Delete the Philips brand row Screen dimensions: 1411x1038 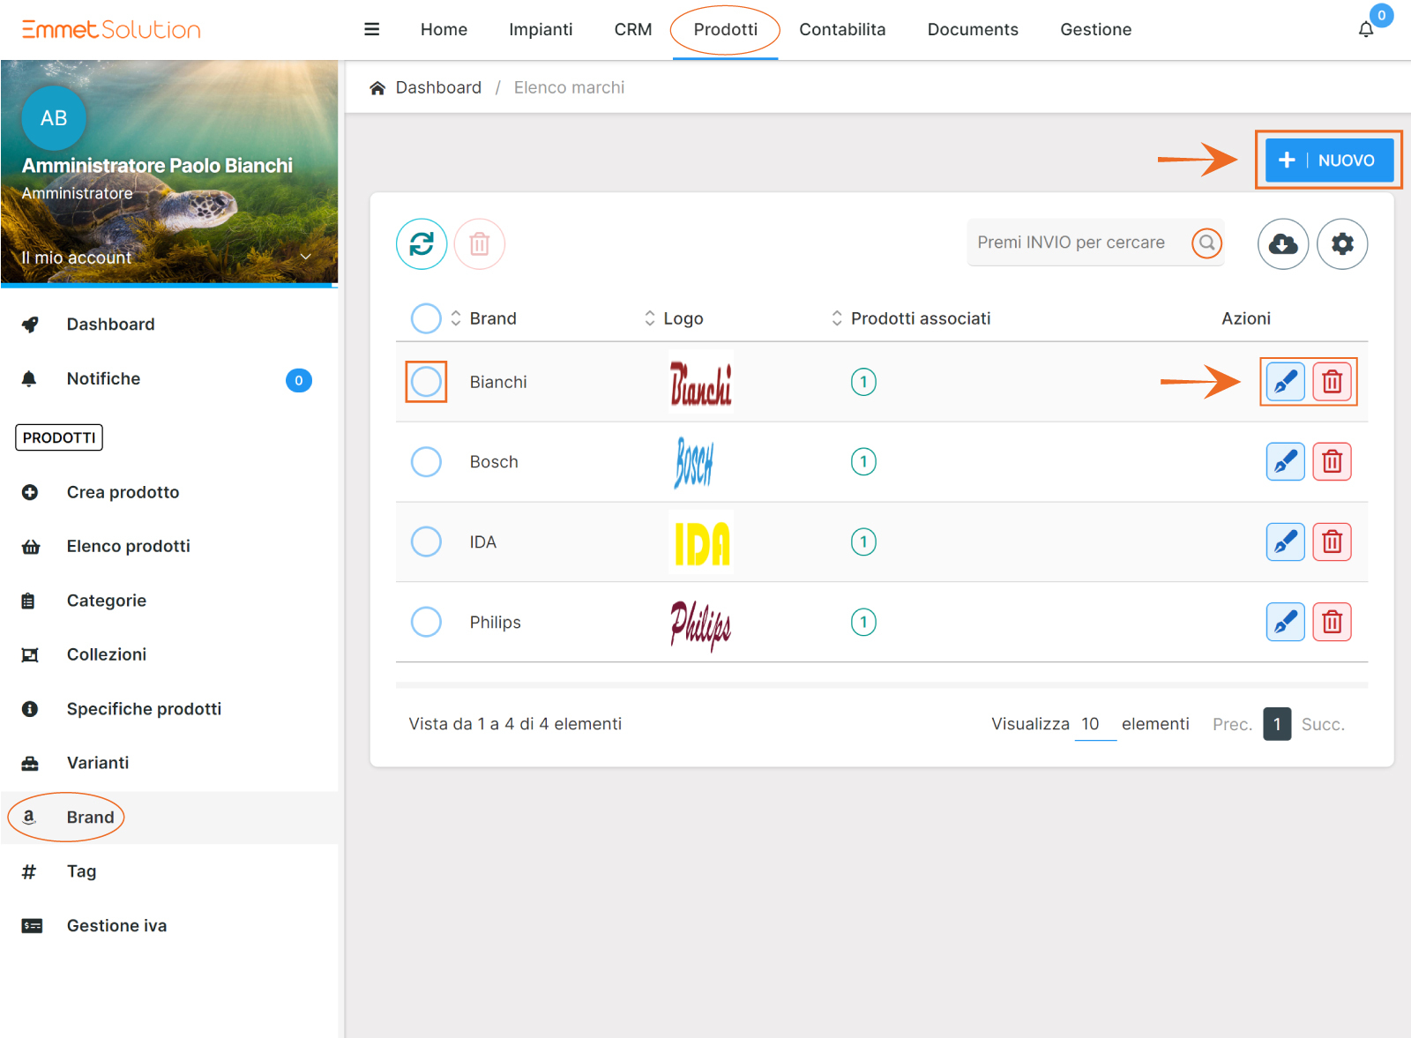[1332, 622]
